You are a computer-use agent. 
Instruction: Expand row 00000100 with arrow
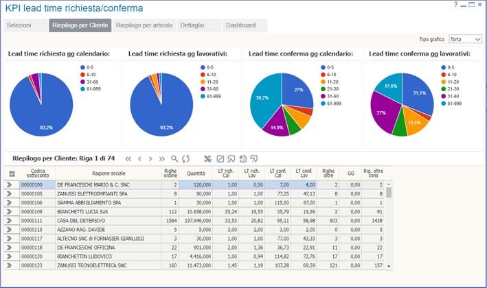click(x=10, y=184)
